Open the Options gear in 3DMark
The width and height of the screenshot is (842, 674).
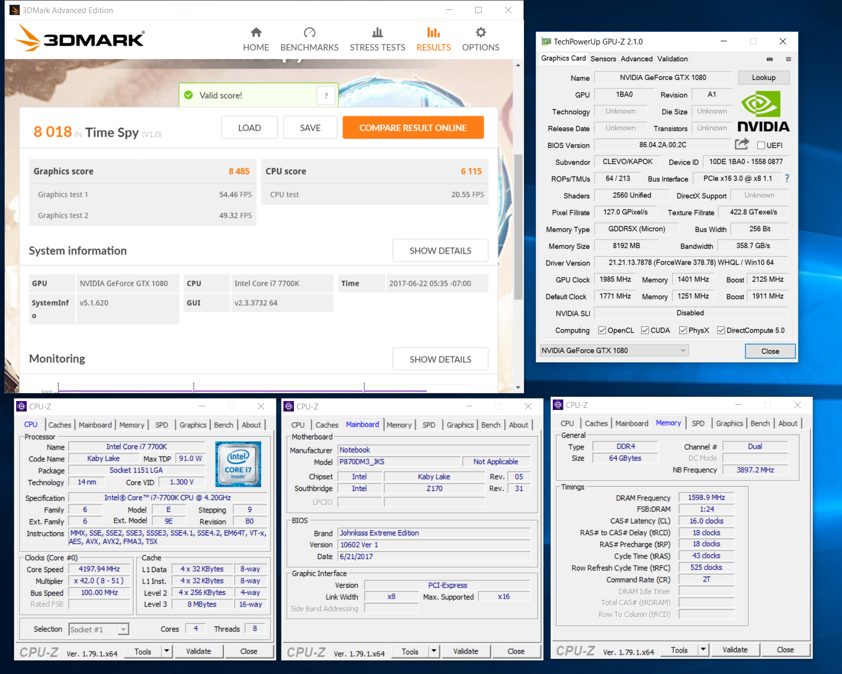tap(481, 40)
